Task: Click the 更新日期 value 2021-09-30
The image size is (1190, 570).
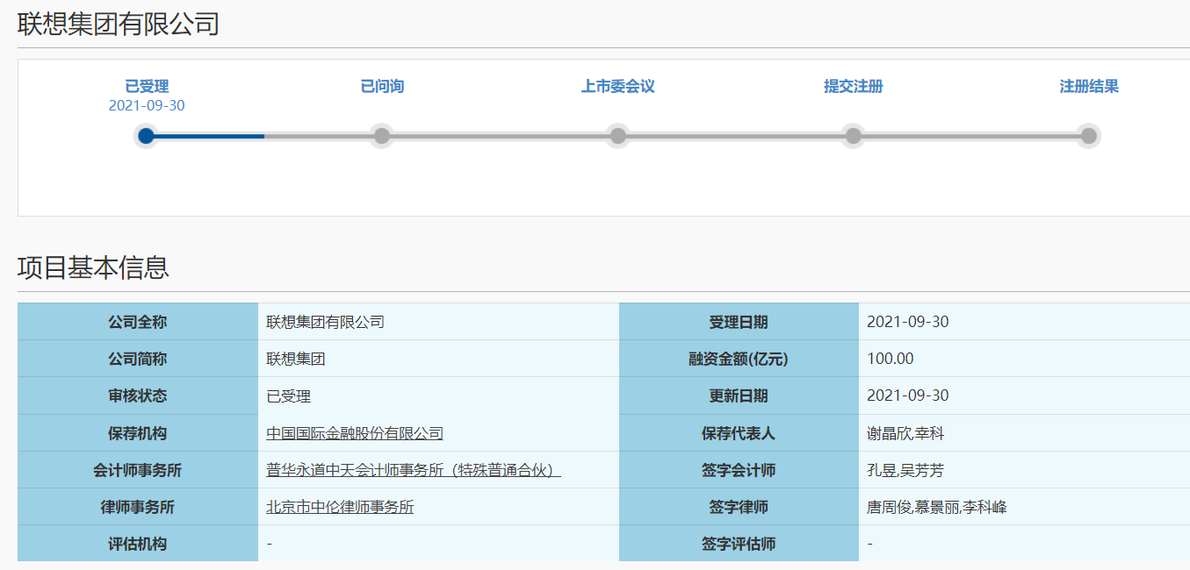Action: [x=908, y=395]
